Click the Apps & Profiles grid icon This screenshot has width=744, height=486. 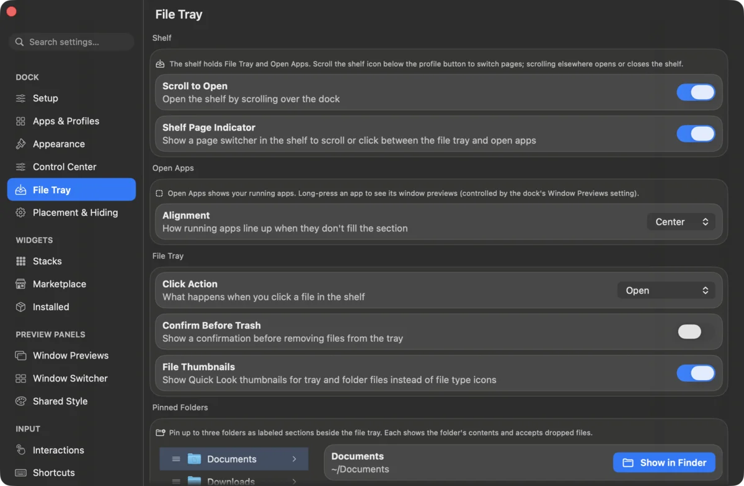pyautogui.click(x=21, y=121)
